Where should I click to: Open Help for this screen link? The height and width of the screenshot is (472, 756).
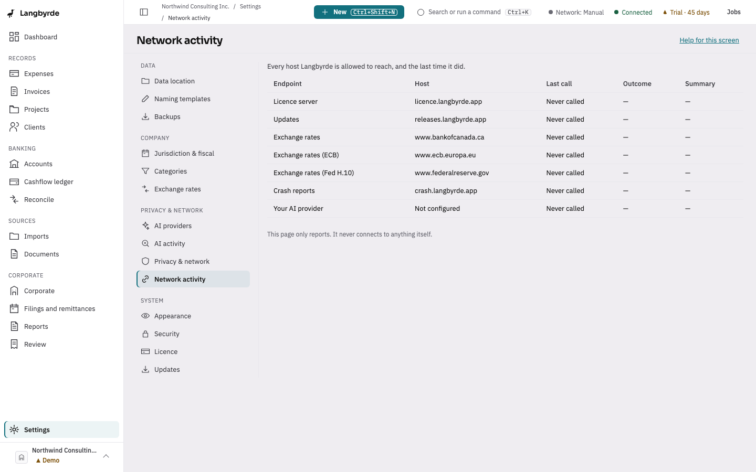[x=709, y=40]
